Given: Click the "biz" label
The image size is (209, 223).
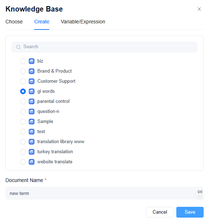Looking at the screenshot, I should click(x=40, y=61).
